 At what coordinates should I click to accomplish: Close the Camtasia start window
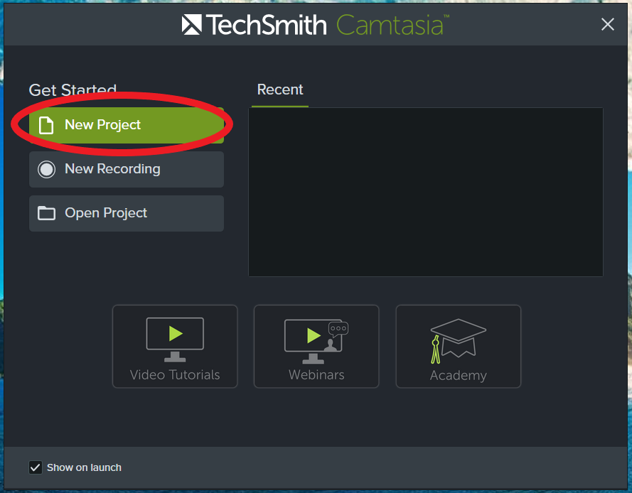click(x=608, y=24)
